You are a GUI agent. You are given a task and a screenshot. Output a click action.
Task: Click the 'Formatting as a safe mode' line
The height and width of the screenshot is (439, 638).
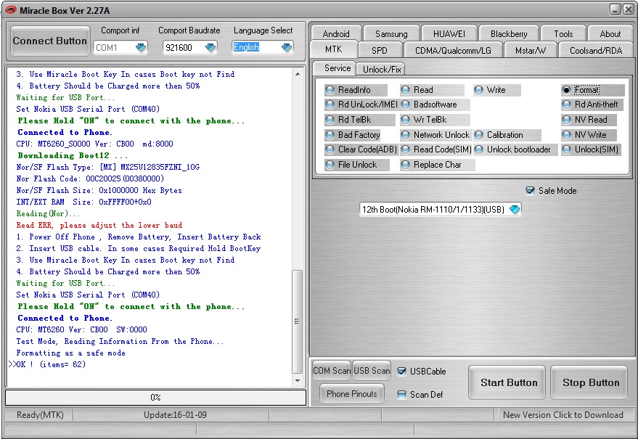71,353
